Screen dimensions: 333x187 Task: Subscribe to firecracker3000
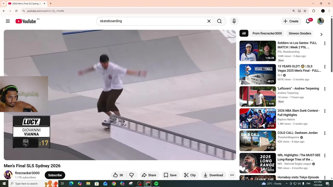click(x=55, y=175)
